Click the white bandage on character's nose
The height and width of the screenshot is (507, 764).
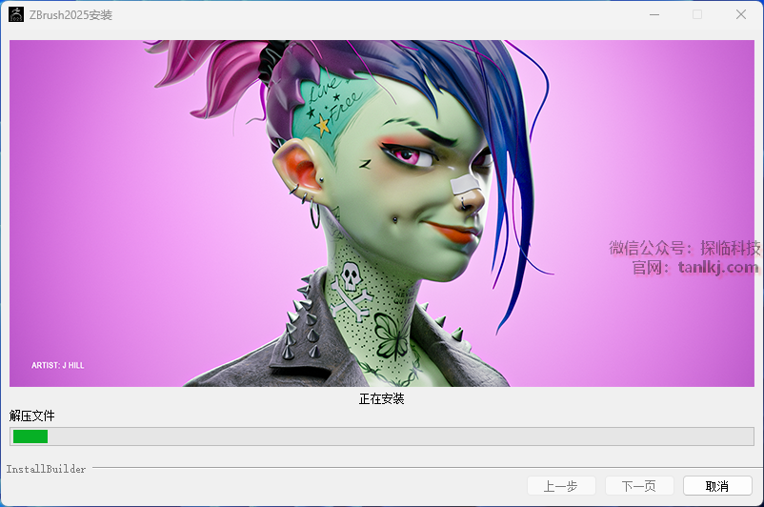click(464, 181)
